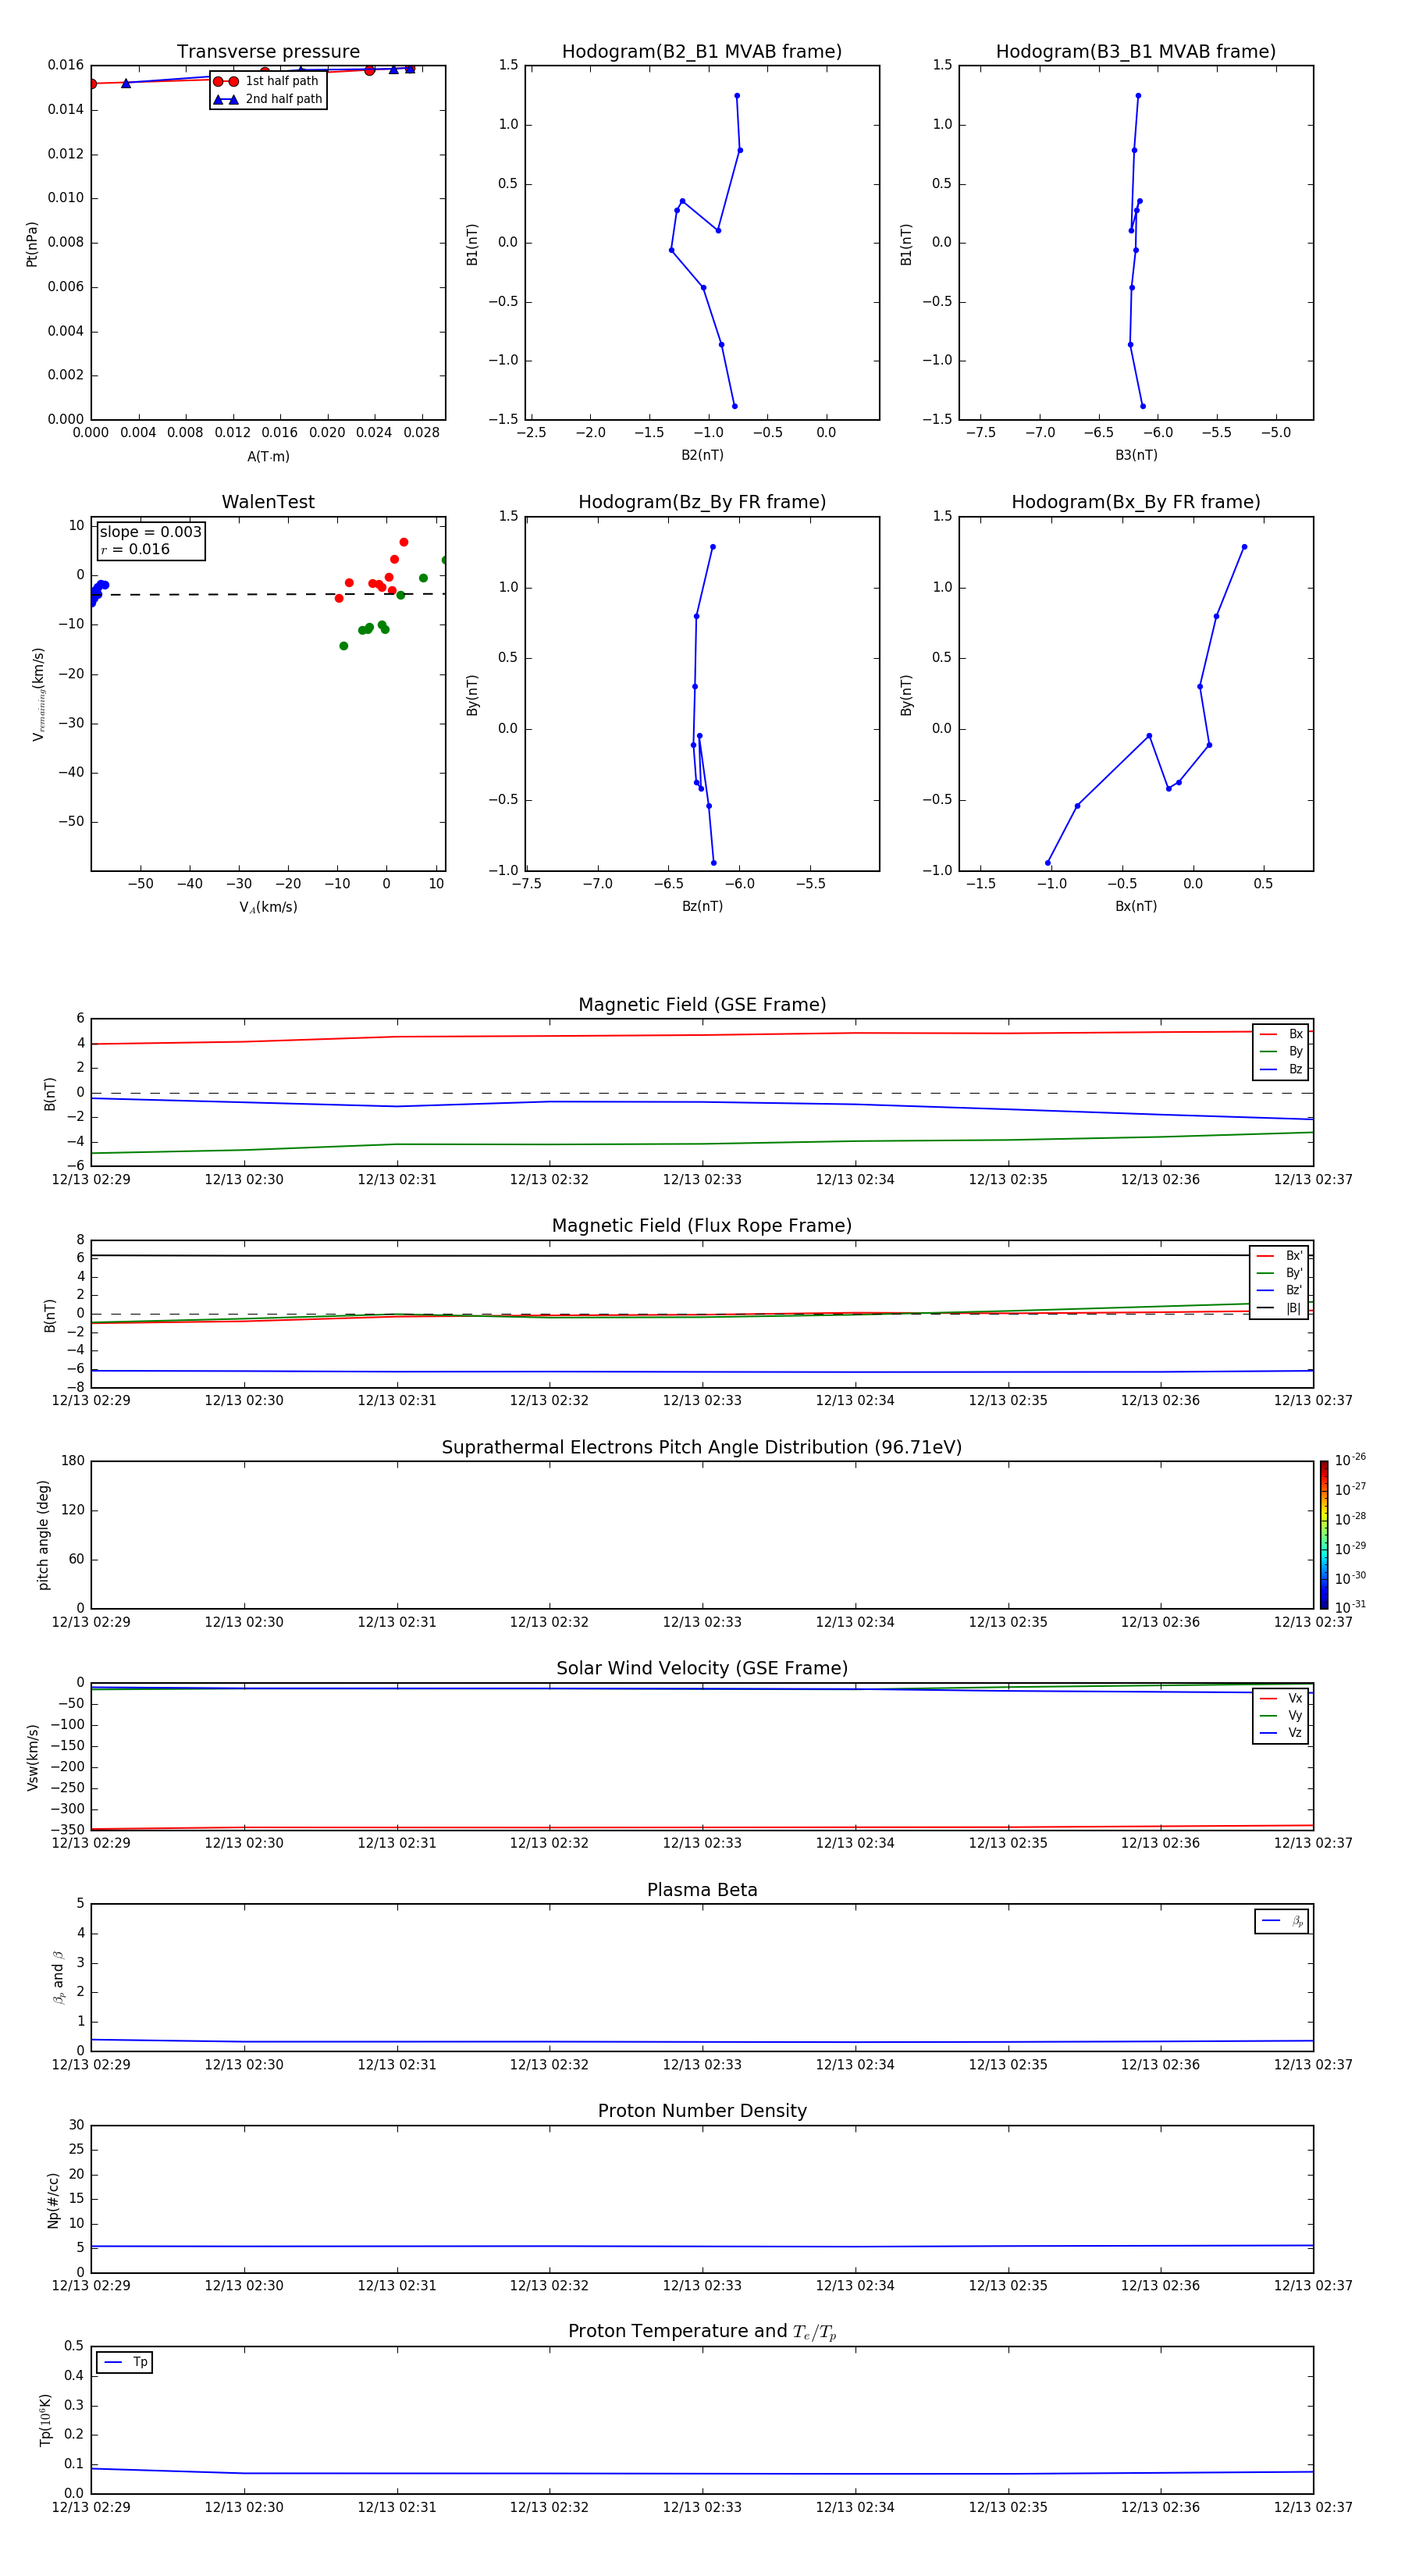Click the '10^-26' colorbar tick label
1405x2576 pixels.
[x=1350, y=1460]
